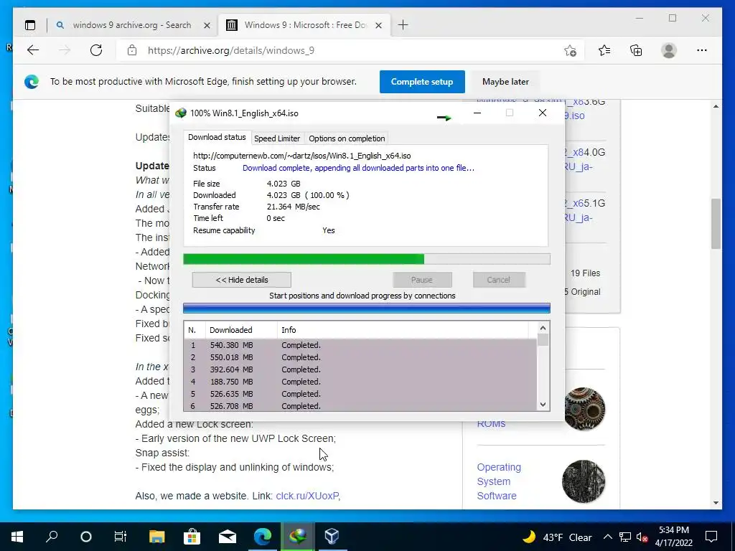
Task: Click the Hide details button
Action: pos(241,280)
